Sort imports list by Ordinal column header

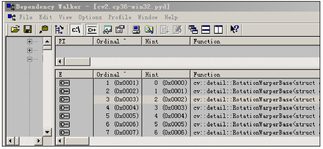click(x=117, y=41)
